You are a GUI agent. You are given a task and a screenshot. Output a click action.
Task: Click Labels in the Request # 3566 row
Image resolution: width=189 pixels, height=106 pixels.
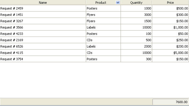coord(103,27)
